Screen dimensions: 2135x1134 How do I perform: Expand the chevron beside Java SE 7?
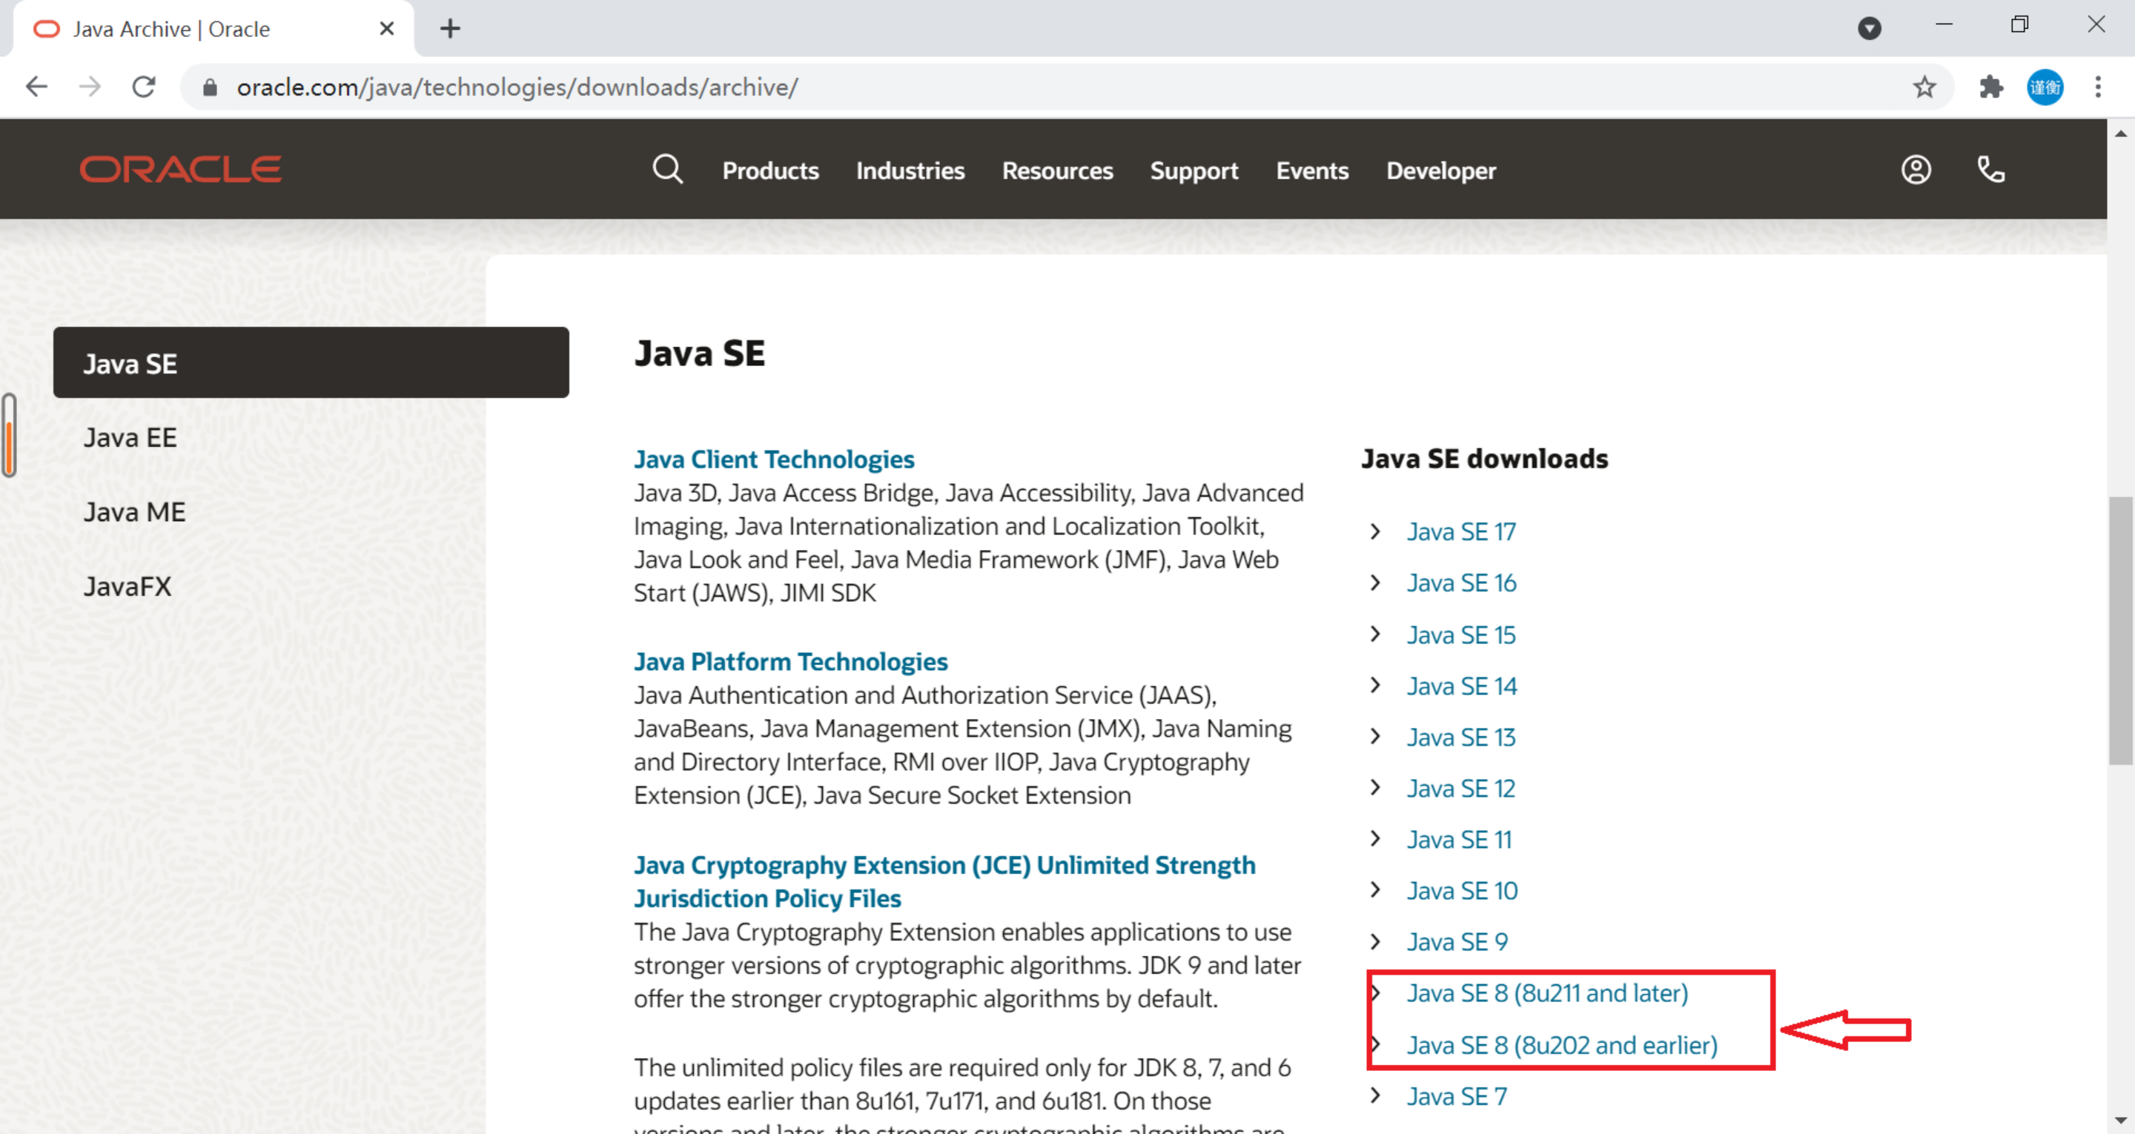click(1375, 1096)
